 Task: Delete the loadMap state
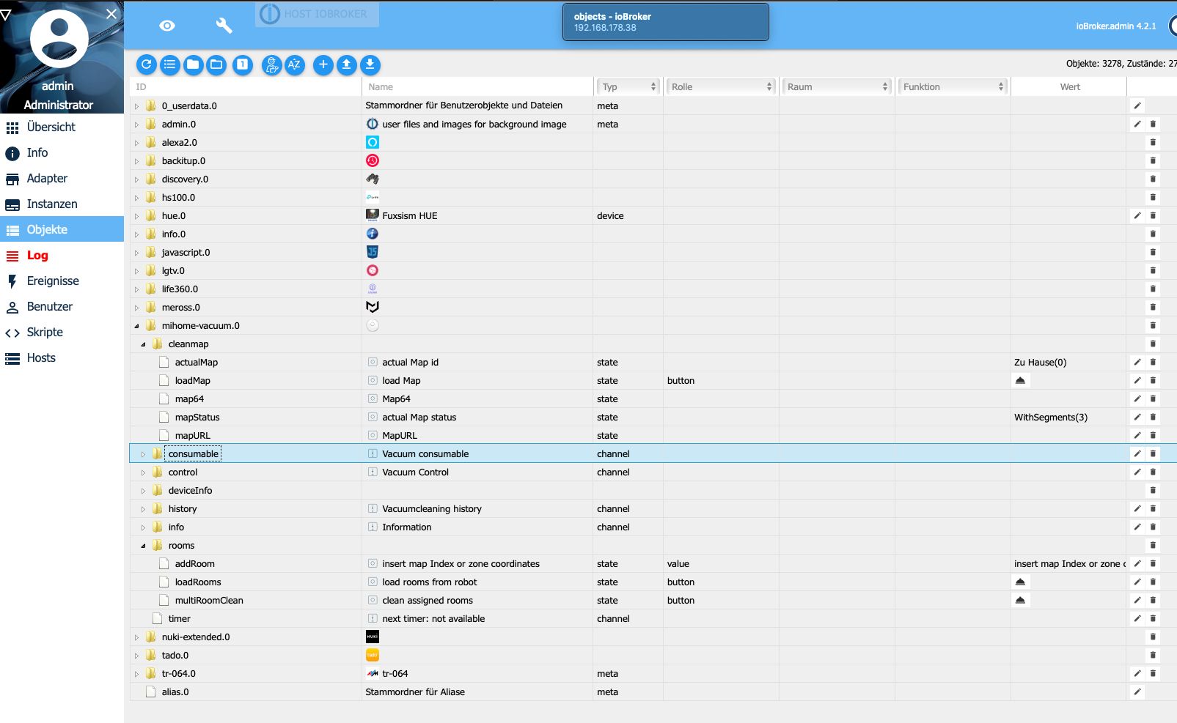point(1153,380)
